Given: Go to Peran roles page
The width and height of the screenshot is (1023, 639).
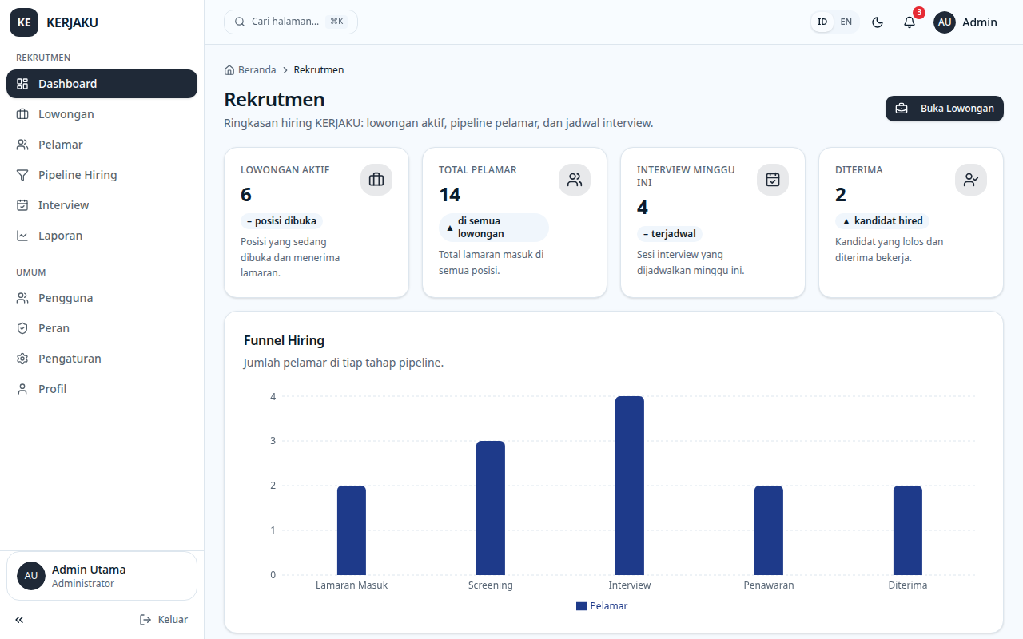Looking at the screenshot, I should [x=102, y=328].
